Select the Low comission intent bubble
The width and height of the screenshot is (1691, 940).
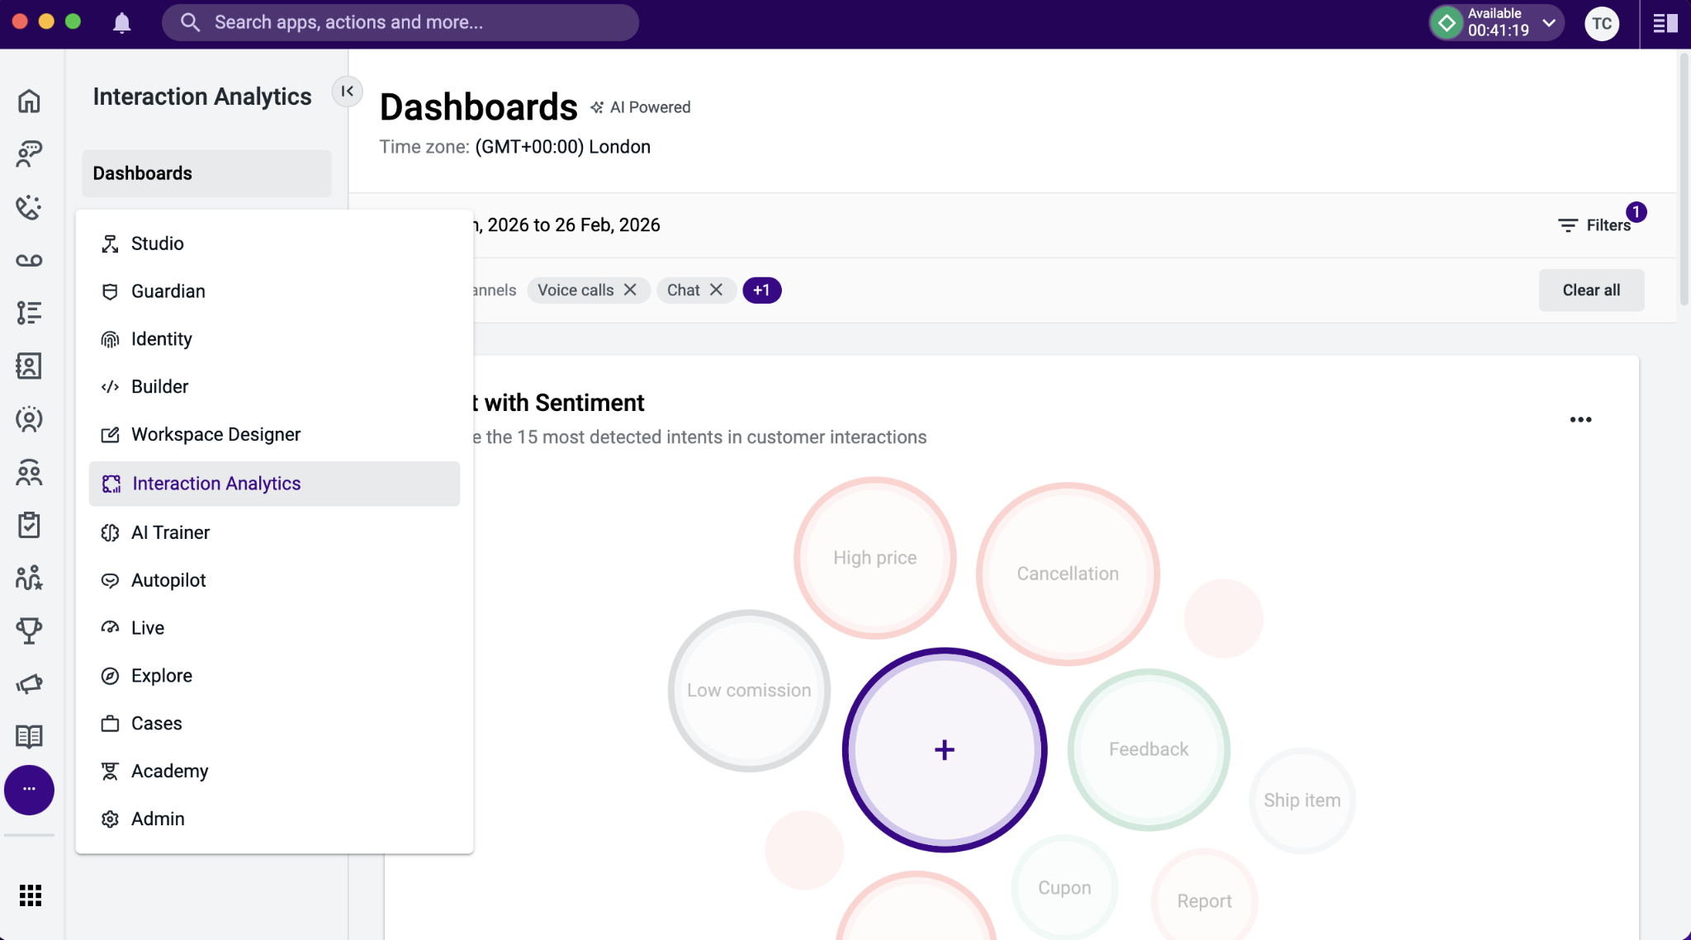pyautogui.click(x=749, y=691)
